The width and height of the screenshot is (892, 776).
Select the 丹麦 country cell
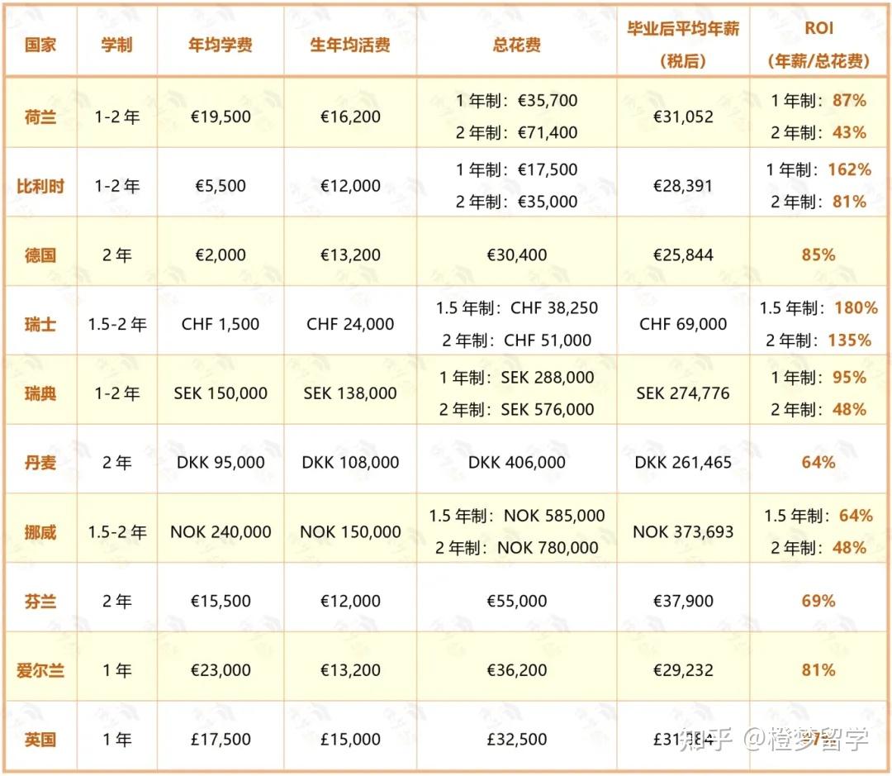click(x=40, y=463)
